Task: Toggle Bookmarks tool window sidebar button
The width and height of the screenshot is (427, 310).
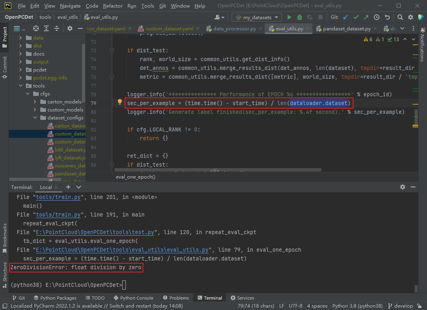Action: 5,238
